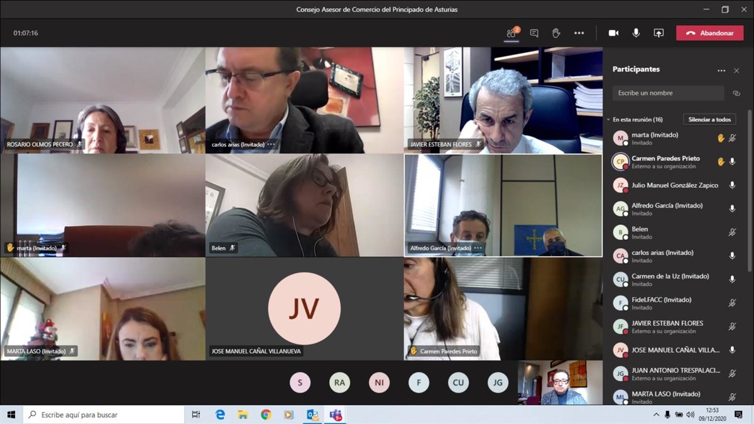Toggle the camera on or off

(613, 33)
